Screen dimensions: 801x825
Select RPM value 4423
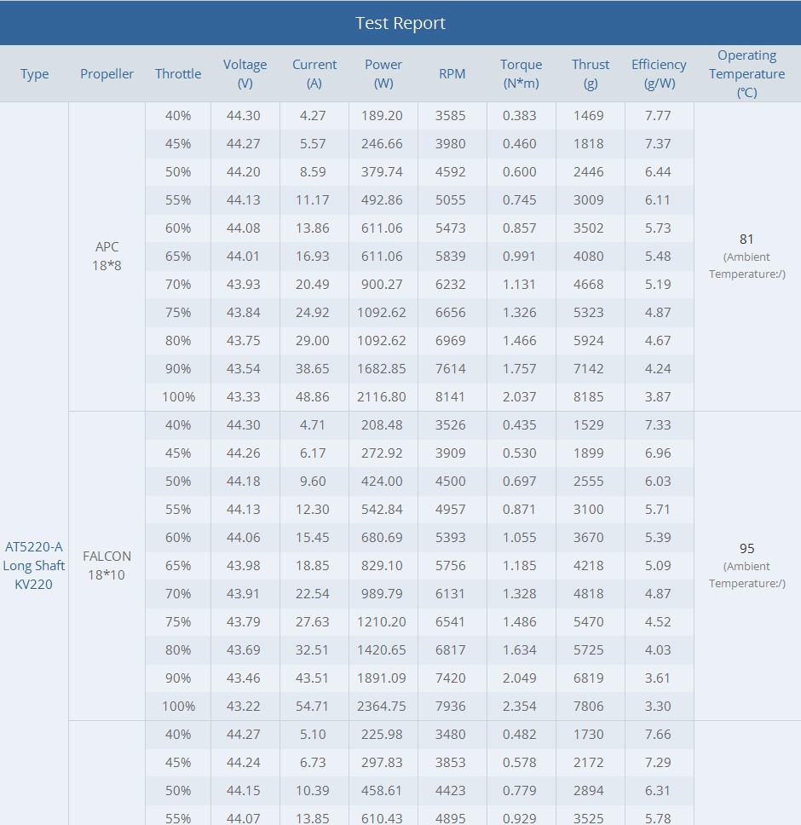click(450, 791)
